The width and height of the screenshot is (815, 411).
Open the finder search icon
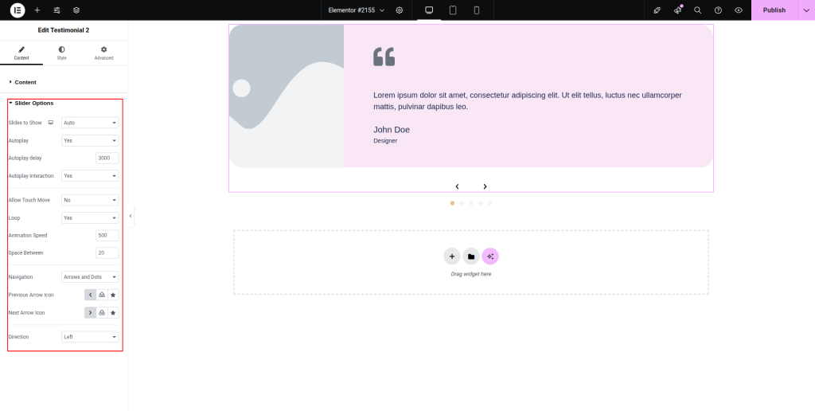697,10
